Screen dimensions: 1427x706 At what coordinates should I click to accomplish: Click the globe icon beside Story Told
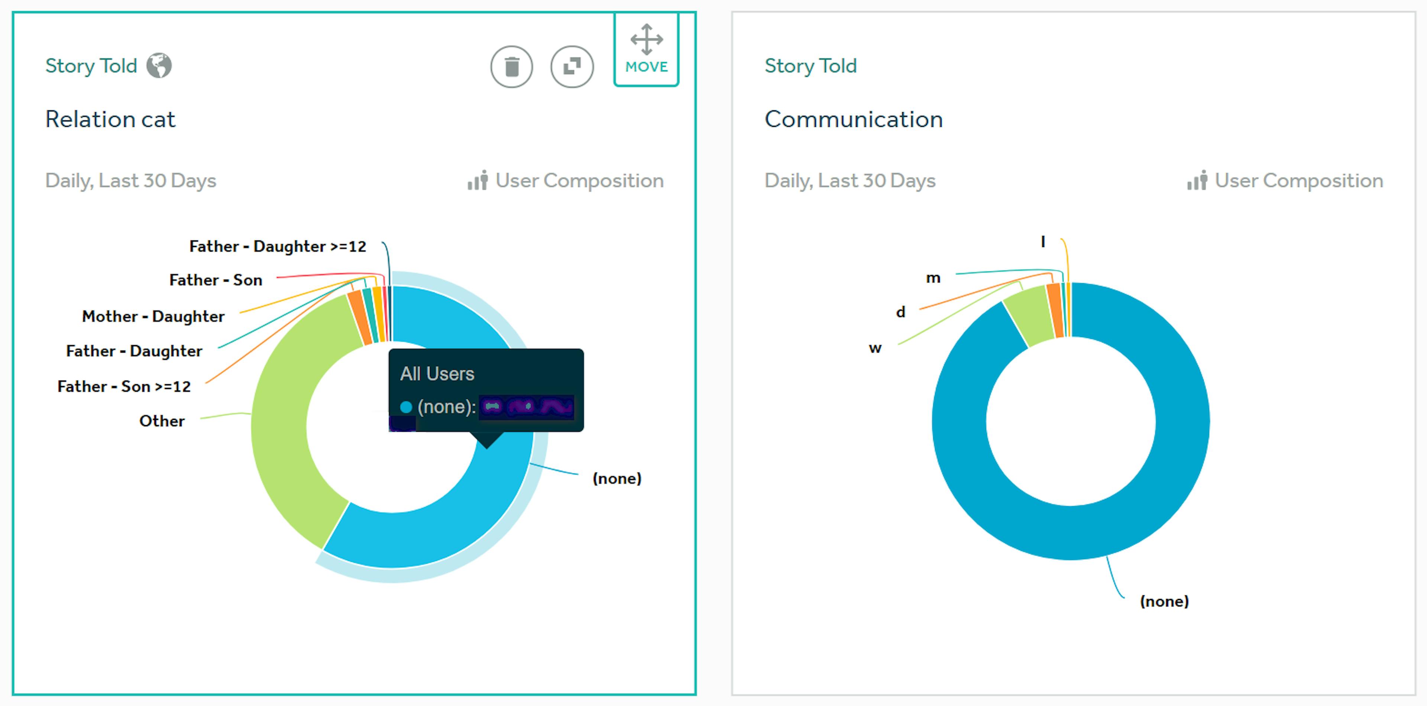click(x=159, y=66)
